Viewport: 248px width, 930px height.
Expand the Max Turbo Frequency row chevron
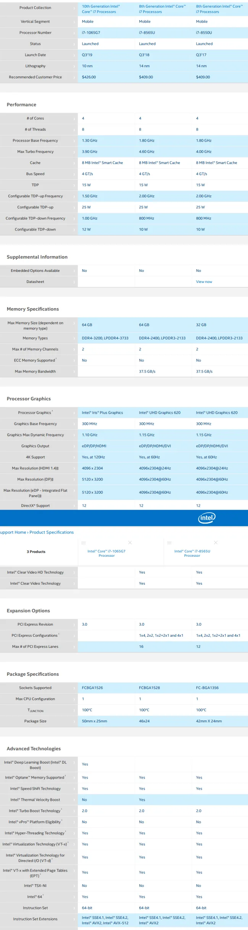[x=74, y=152]
